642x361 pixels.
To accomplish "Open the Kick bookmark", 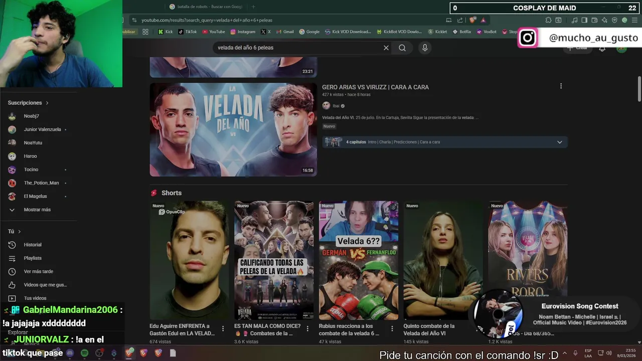I will coord(165,32).
